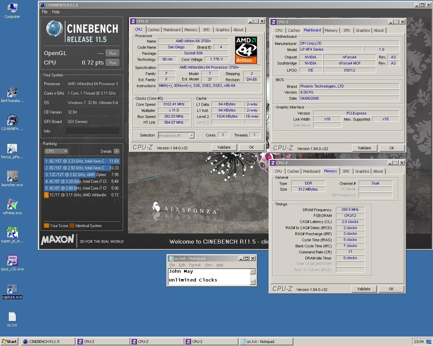Click Validate in the CPU-Z CPU window
This screenshot has width=433, height=346.
point(224,147)
